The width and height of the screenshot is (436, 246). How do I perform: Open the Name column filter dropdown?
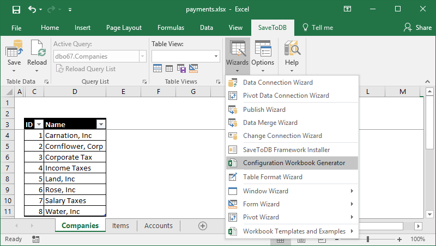point(101,125)
